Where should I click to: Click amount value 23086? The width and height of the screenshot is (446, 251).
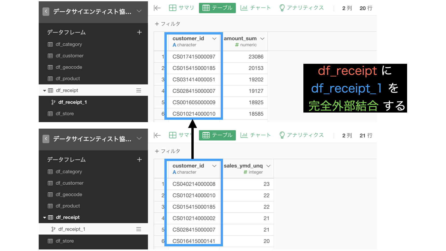256,57
